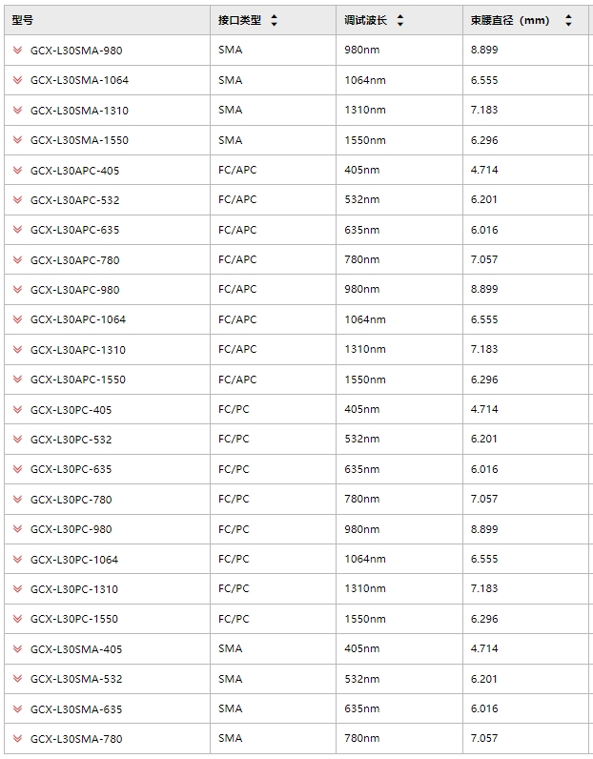Click the 接口类型 header label
Image resolution: width=593 pixels, height=759 pixels.
click(239, 20)
